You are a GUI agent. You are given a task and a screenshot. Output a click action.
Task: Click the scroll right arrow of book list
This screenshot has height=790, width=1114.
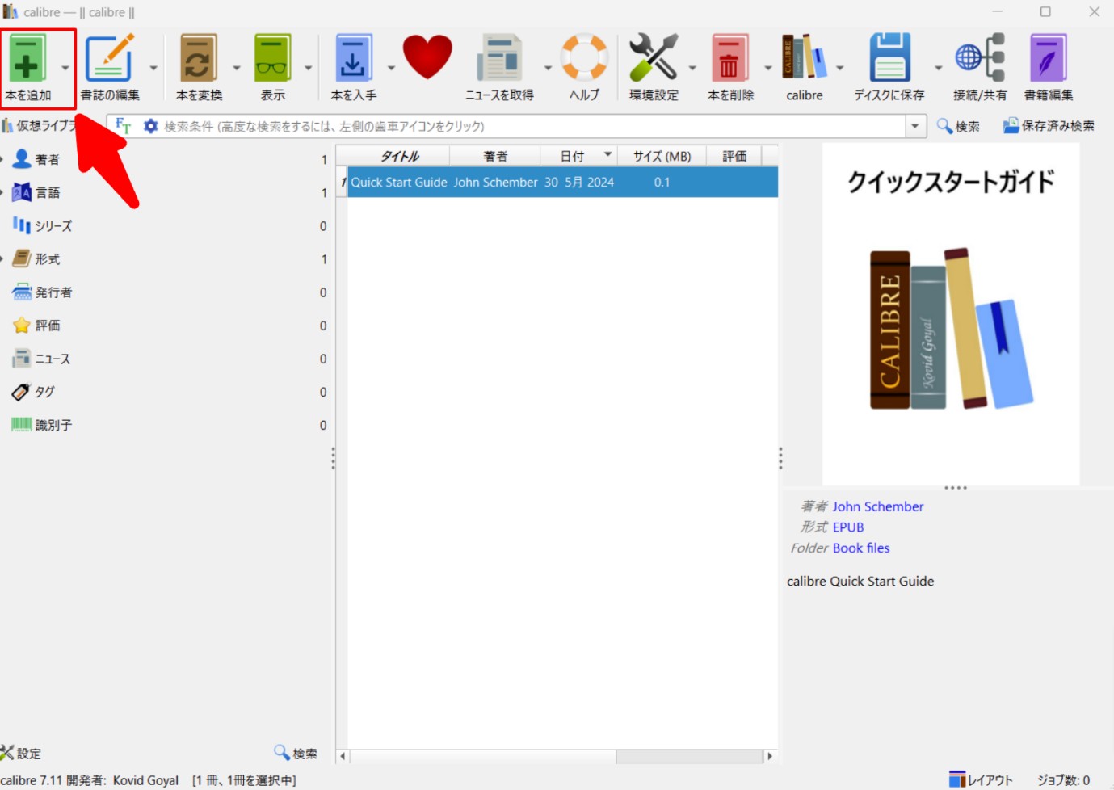click(x=770, y=756)
